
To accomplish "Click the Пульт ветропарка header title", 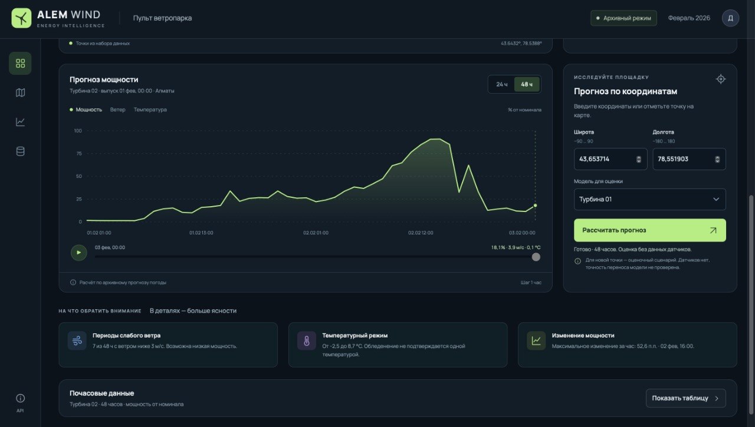I will [x=162, y=18].
